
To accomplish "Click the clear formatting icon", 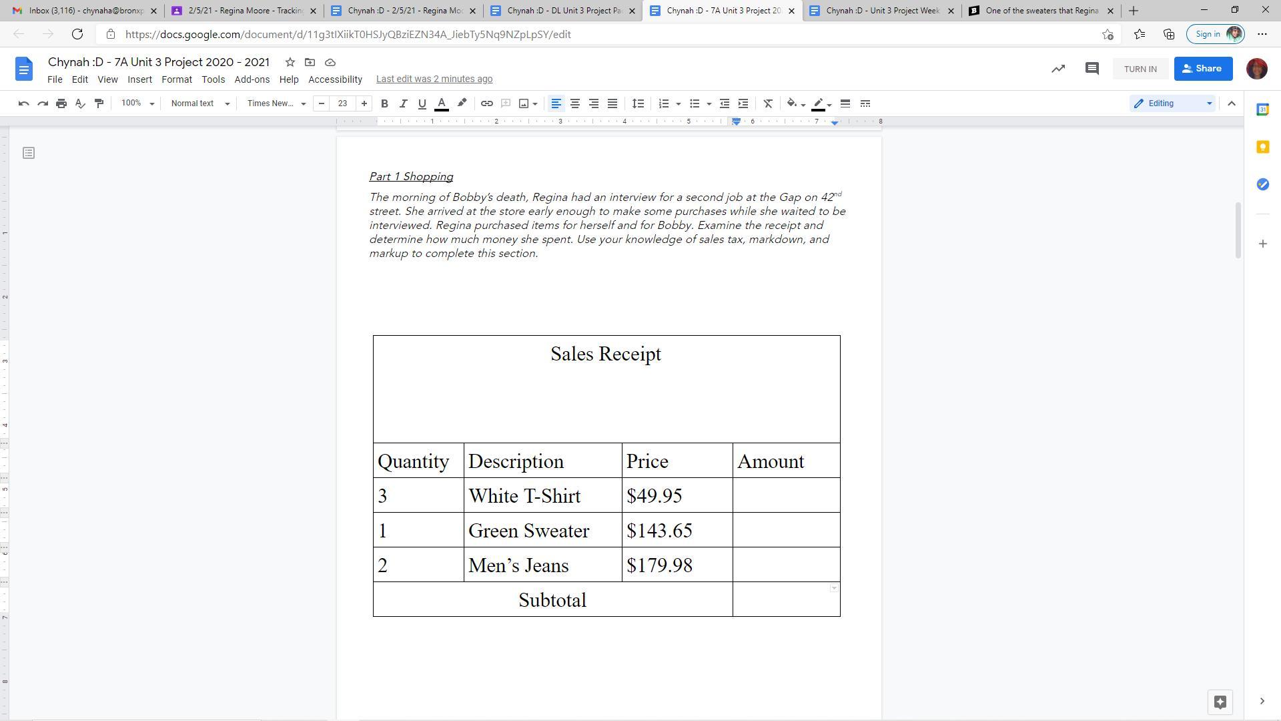I will pos(768,103).
